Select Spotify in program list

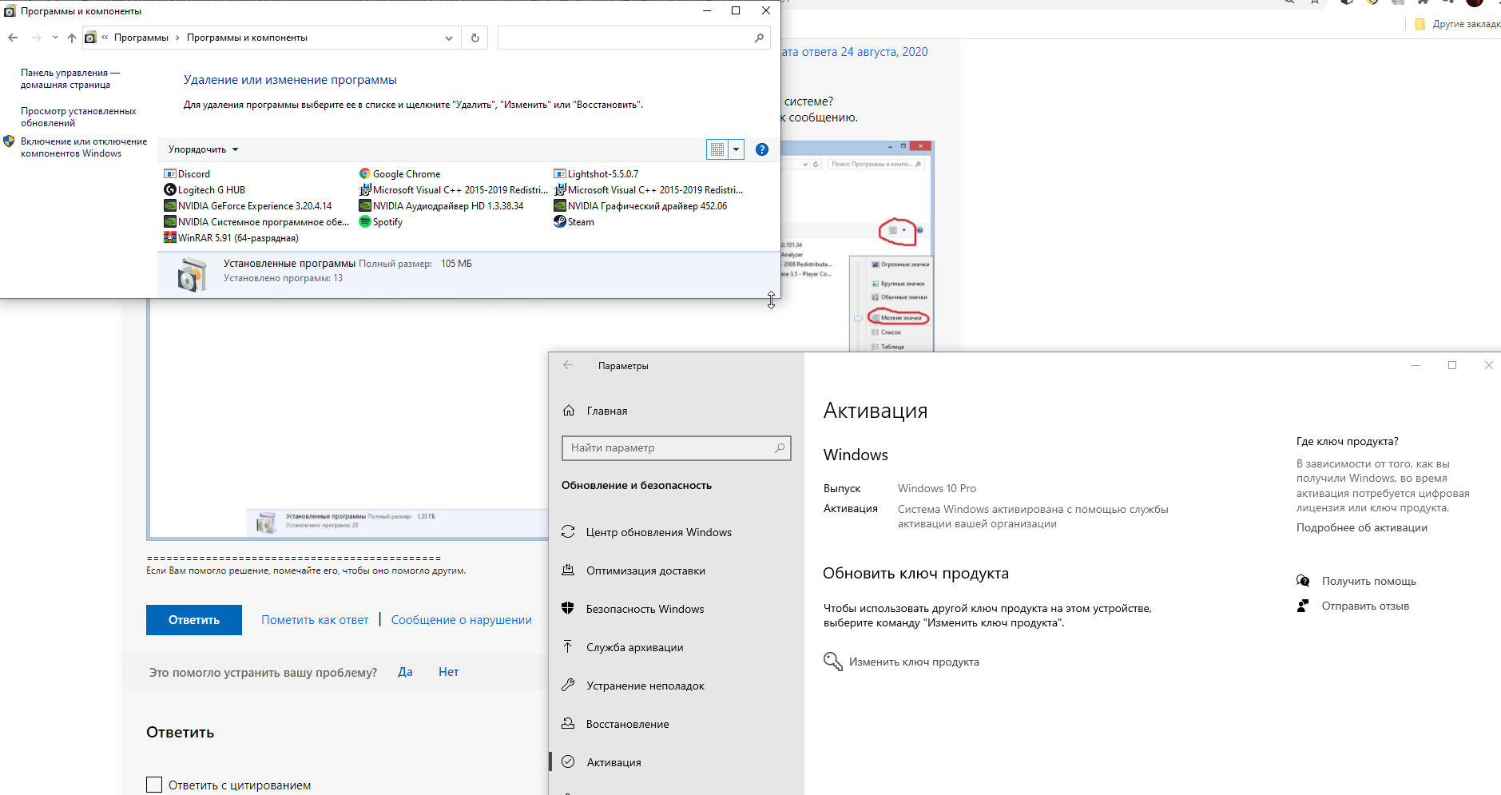380,221
